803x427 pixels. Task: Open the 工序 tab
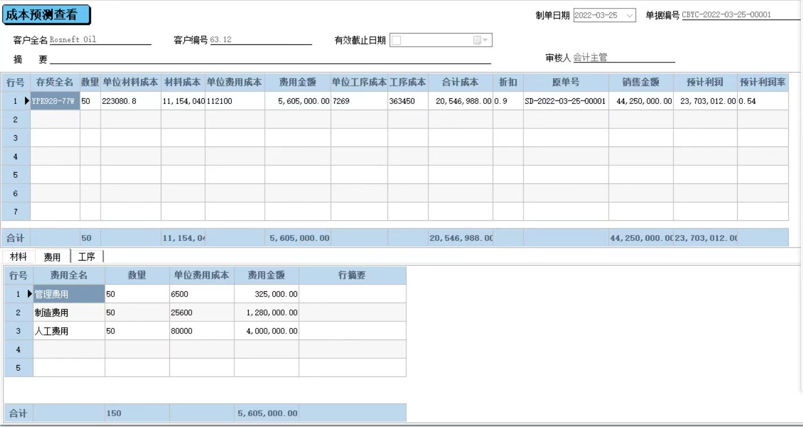pos(86,257)
